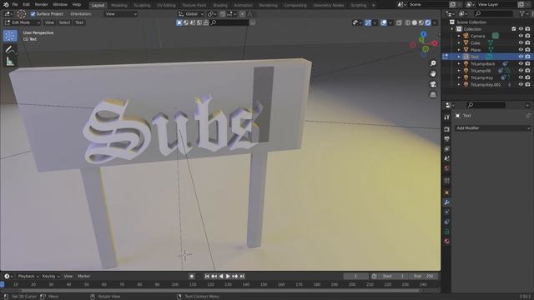Open the World properties tab
This screenshot has height=300, width=534.
pos(447,168)
